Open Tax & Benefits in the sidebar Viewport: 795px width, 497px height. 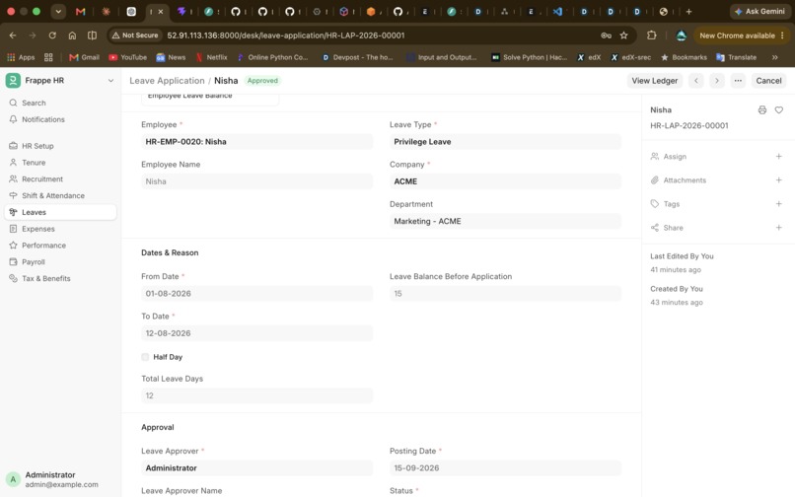coord(45,278)
